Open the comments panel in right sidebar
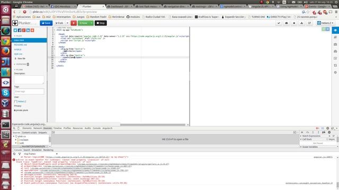 (x=335, y=37)
